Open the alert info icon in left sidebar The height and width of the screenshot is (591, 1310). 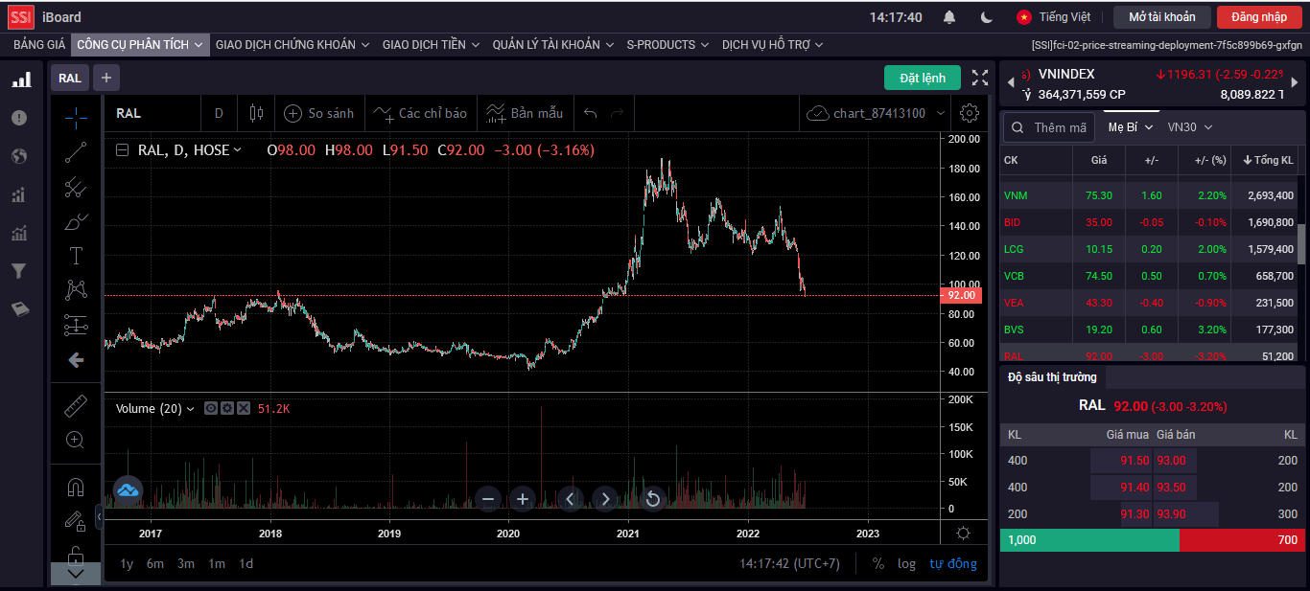pos(19,118)
